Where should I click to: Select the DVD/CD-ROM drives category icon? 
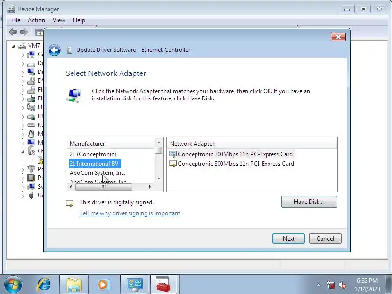(x=31, y=81)
